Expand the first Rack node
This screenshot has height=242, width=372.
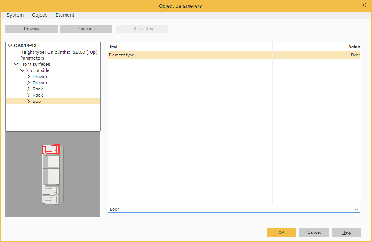pyautogui.click(x=28, y=89)
